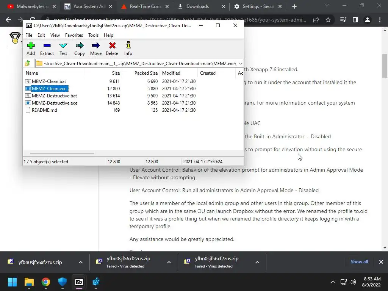Open the Favorites menu
388x291 pixels.
click(x=74, y=35)
